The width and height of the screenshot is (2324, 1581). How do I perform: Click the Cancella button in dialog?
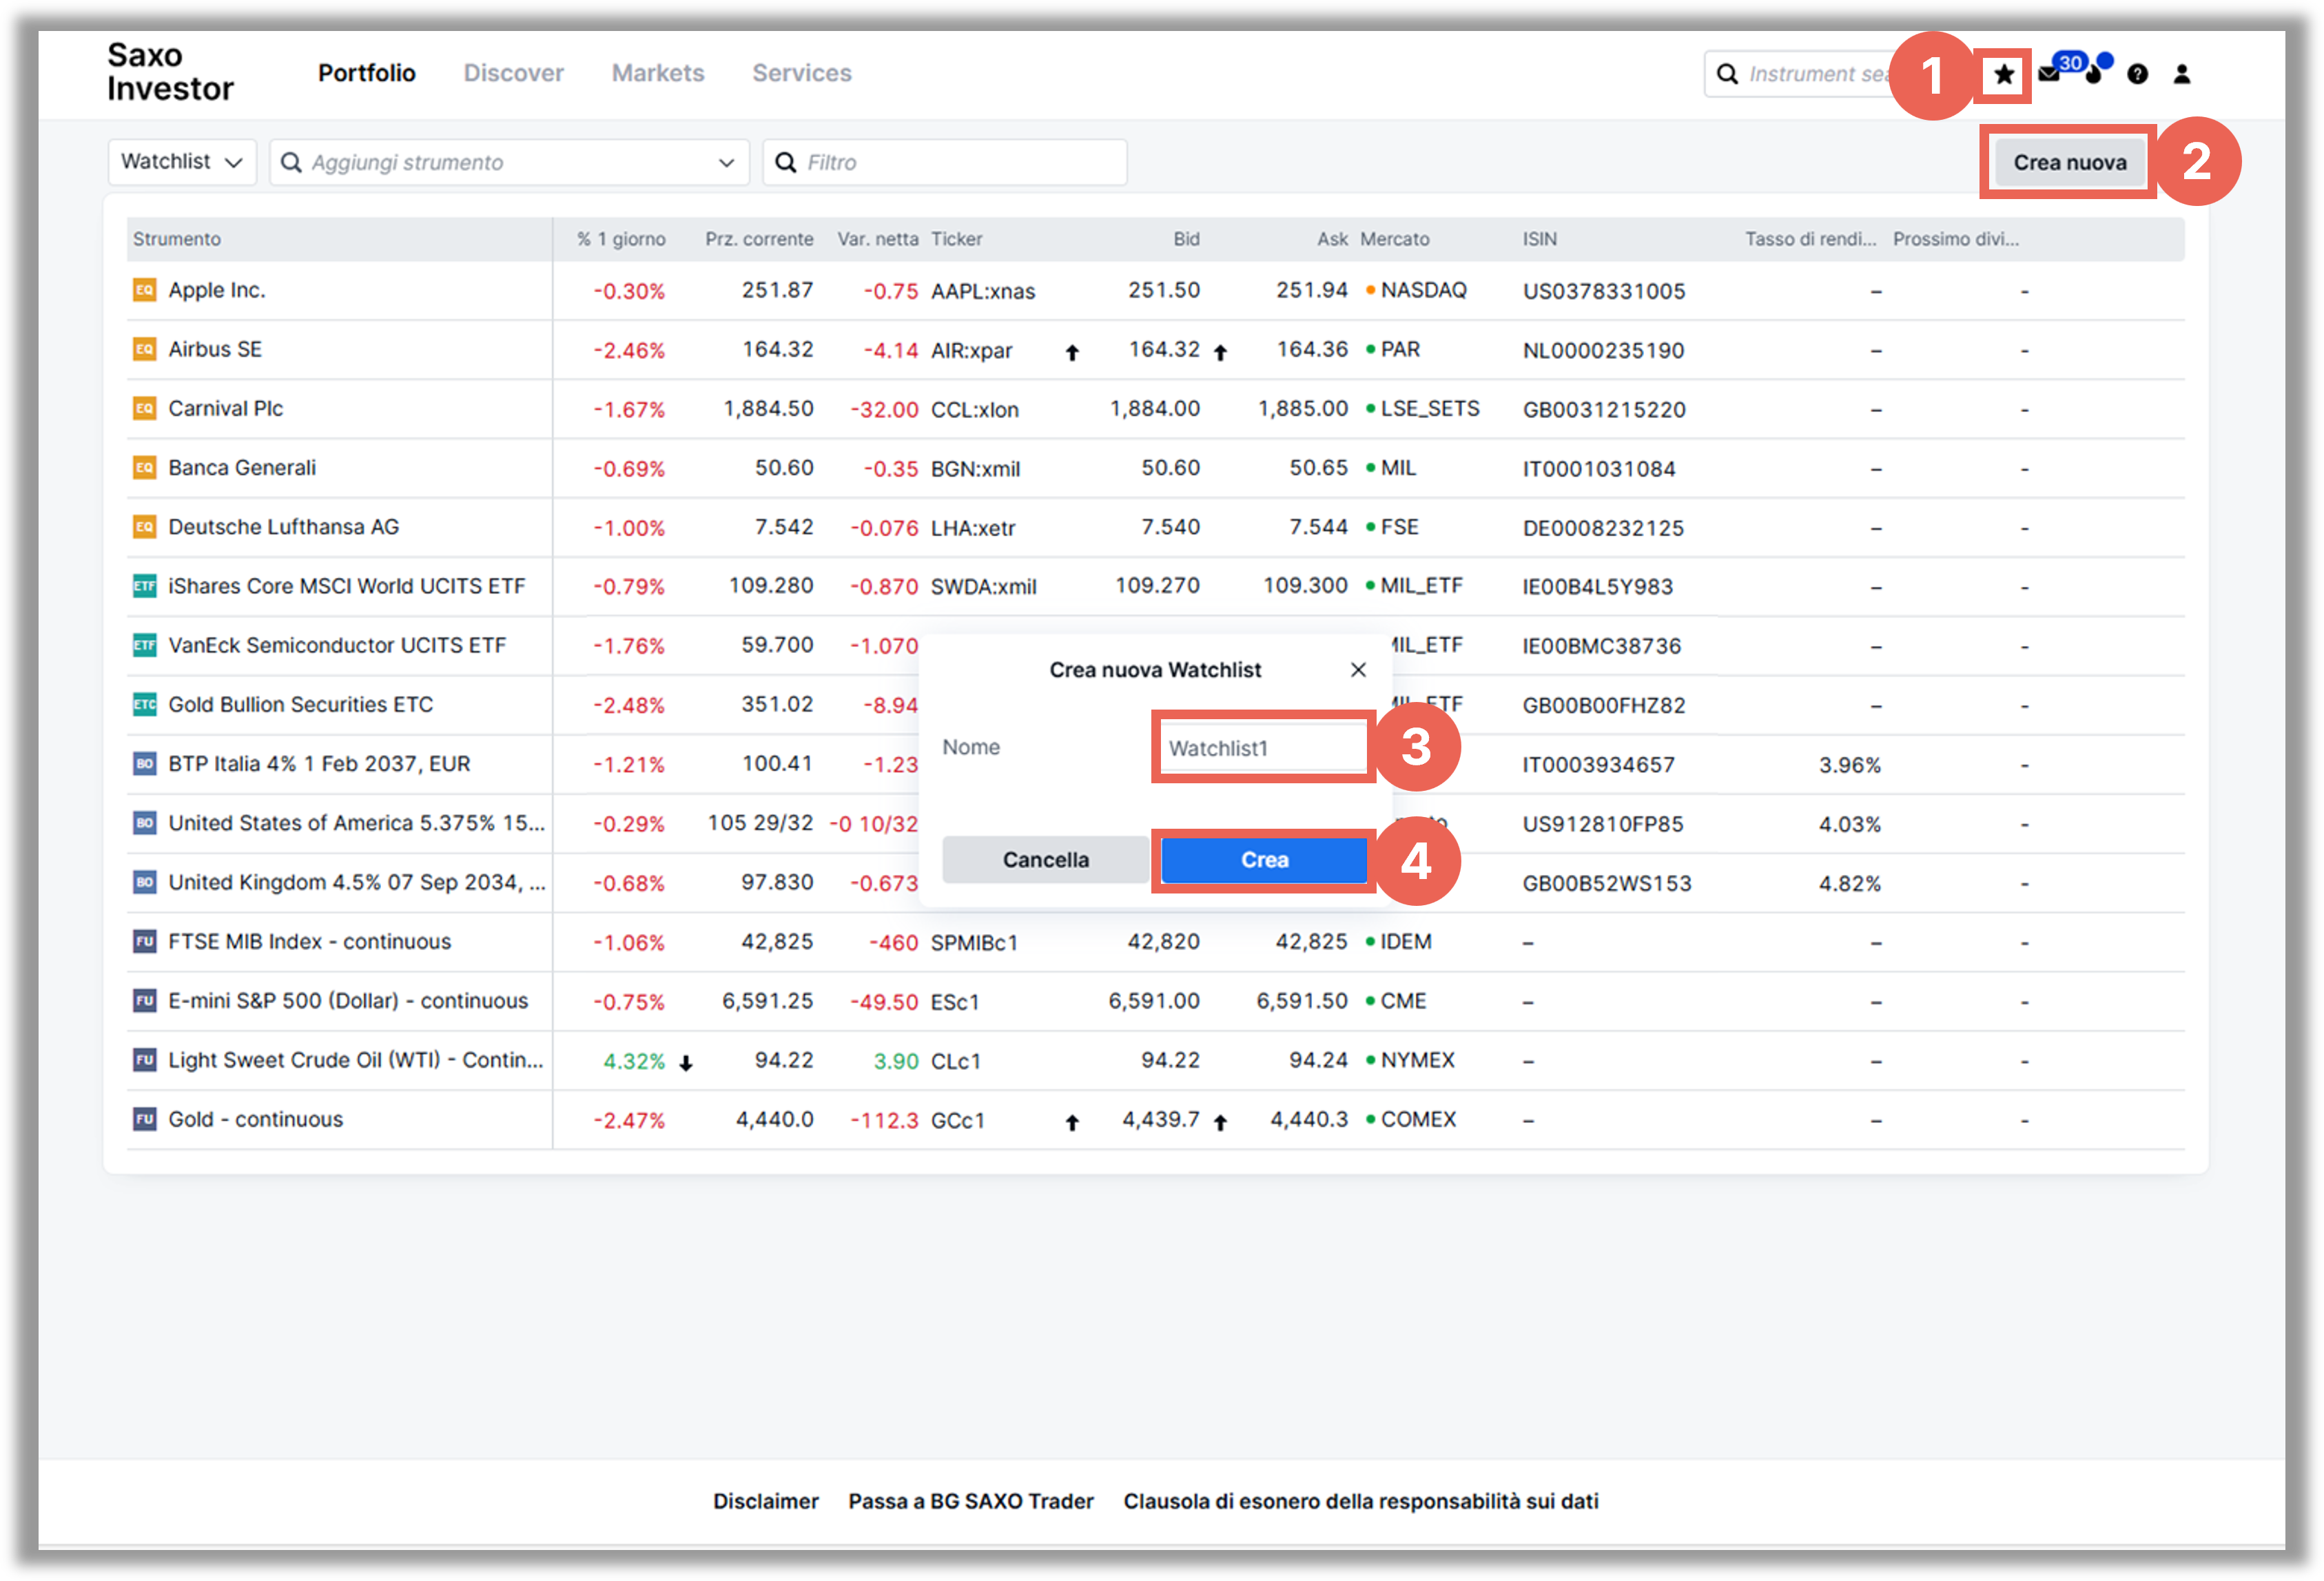[1046, 860]
